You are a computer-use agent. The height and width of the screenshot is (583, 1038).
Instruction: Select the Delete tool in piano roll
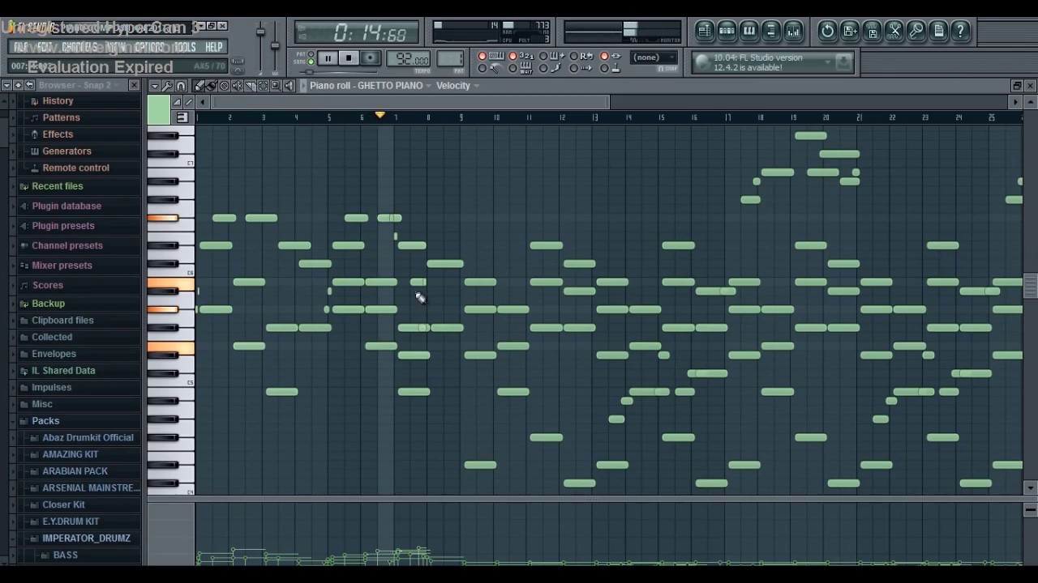[225, 86]
